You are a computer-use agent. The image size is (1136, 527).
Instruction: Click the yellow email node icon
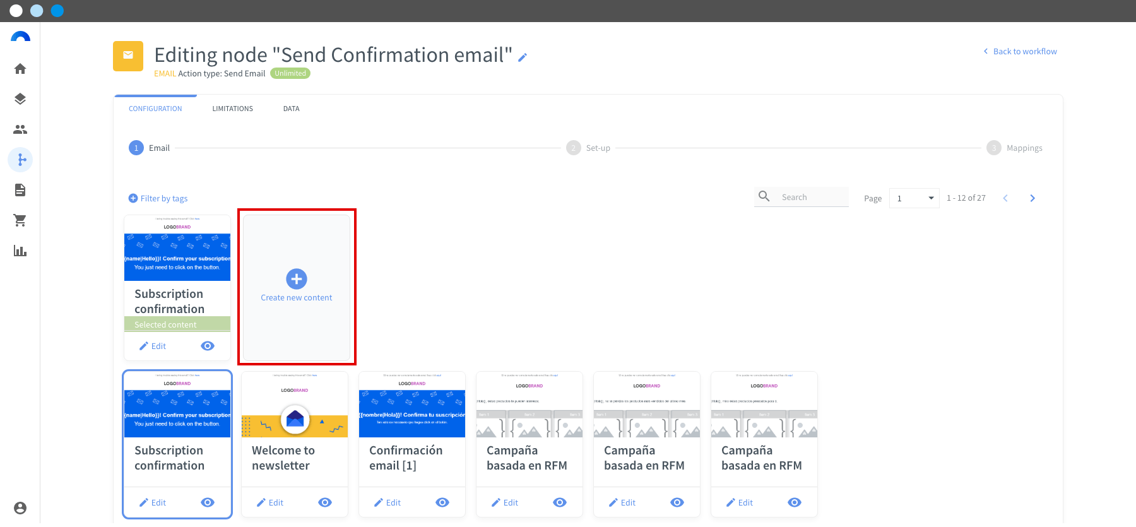[x=128, y=56]
